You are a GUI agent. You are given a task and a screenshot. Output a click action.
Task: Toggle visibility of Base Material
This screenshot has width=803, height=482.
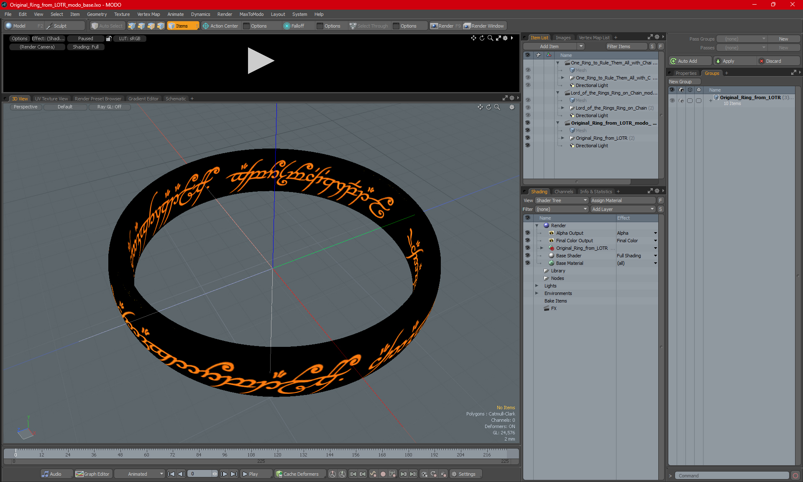pyautogui.click(x=528, y=263)
